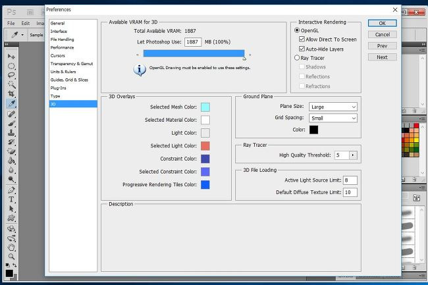
Task: Select the Spot Healing Brush tool
Action: pos(11,114)
